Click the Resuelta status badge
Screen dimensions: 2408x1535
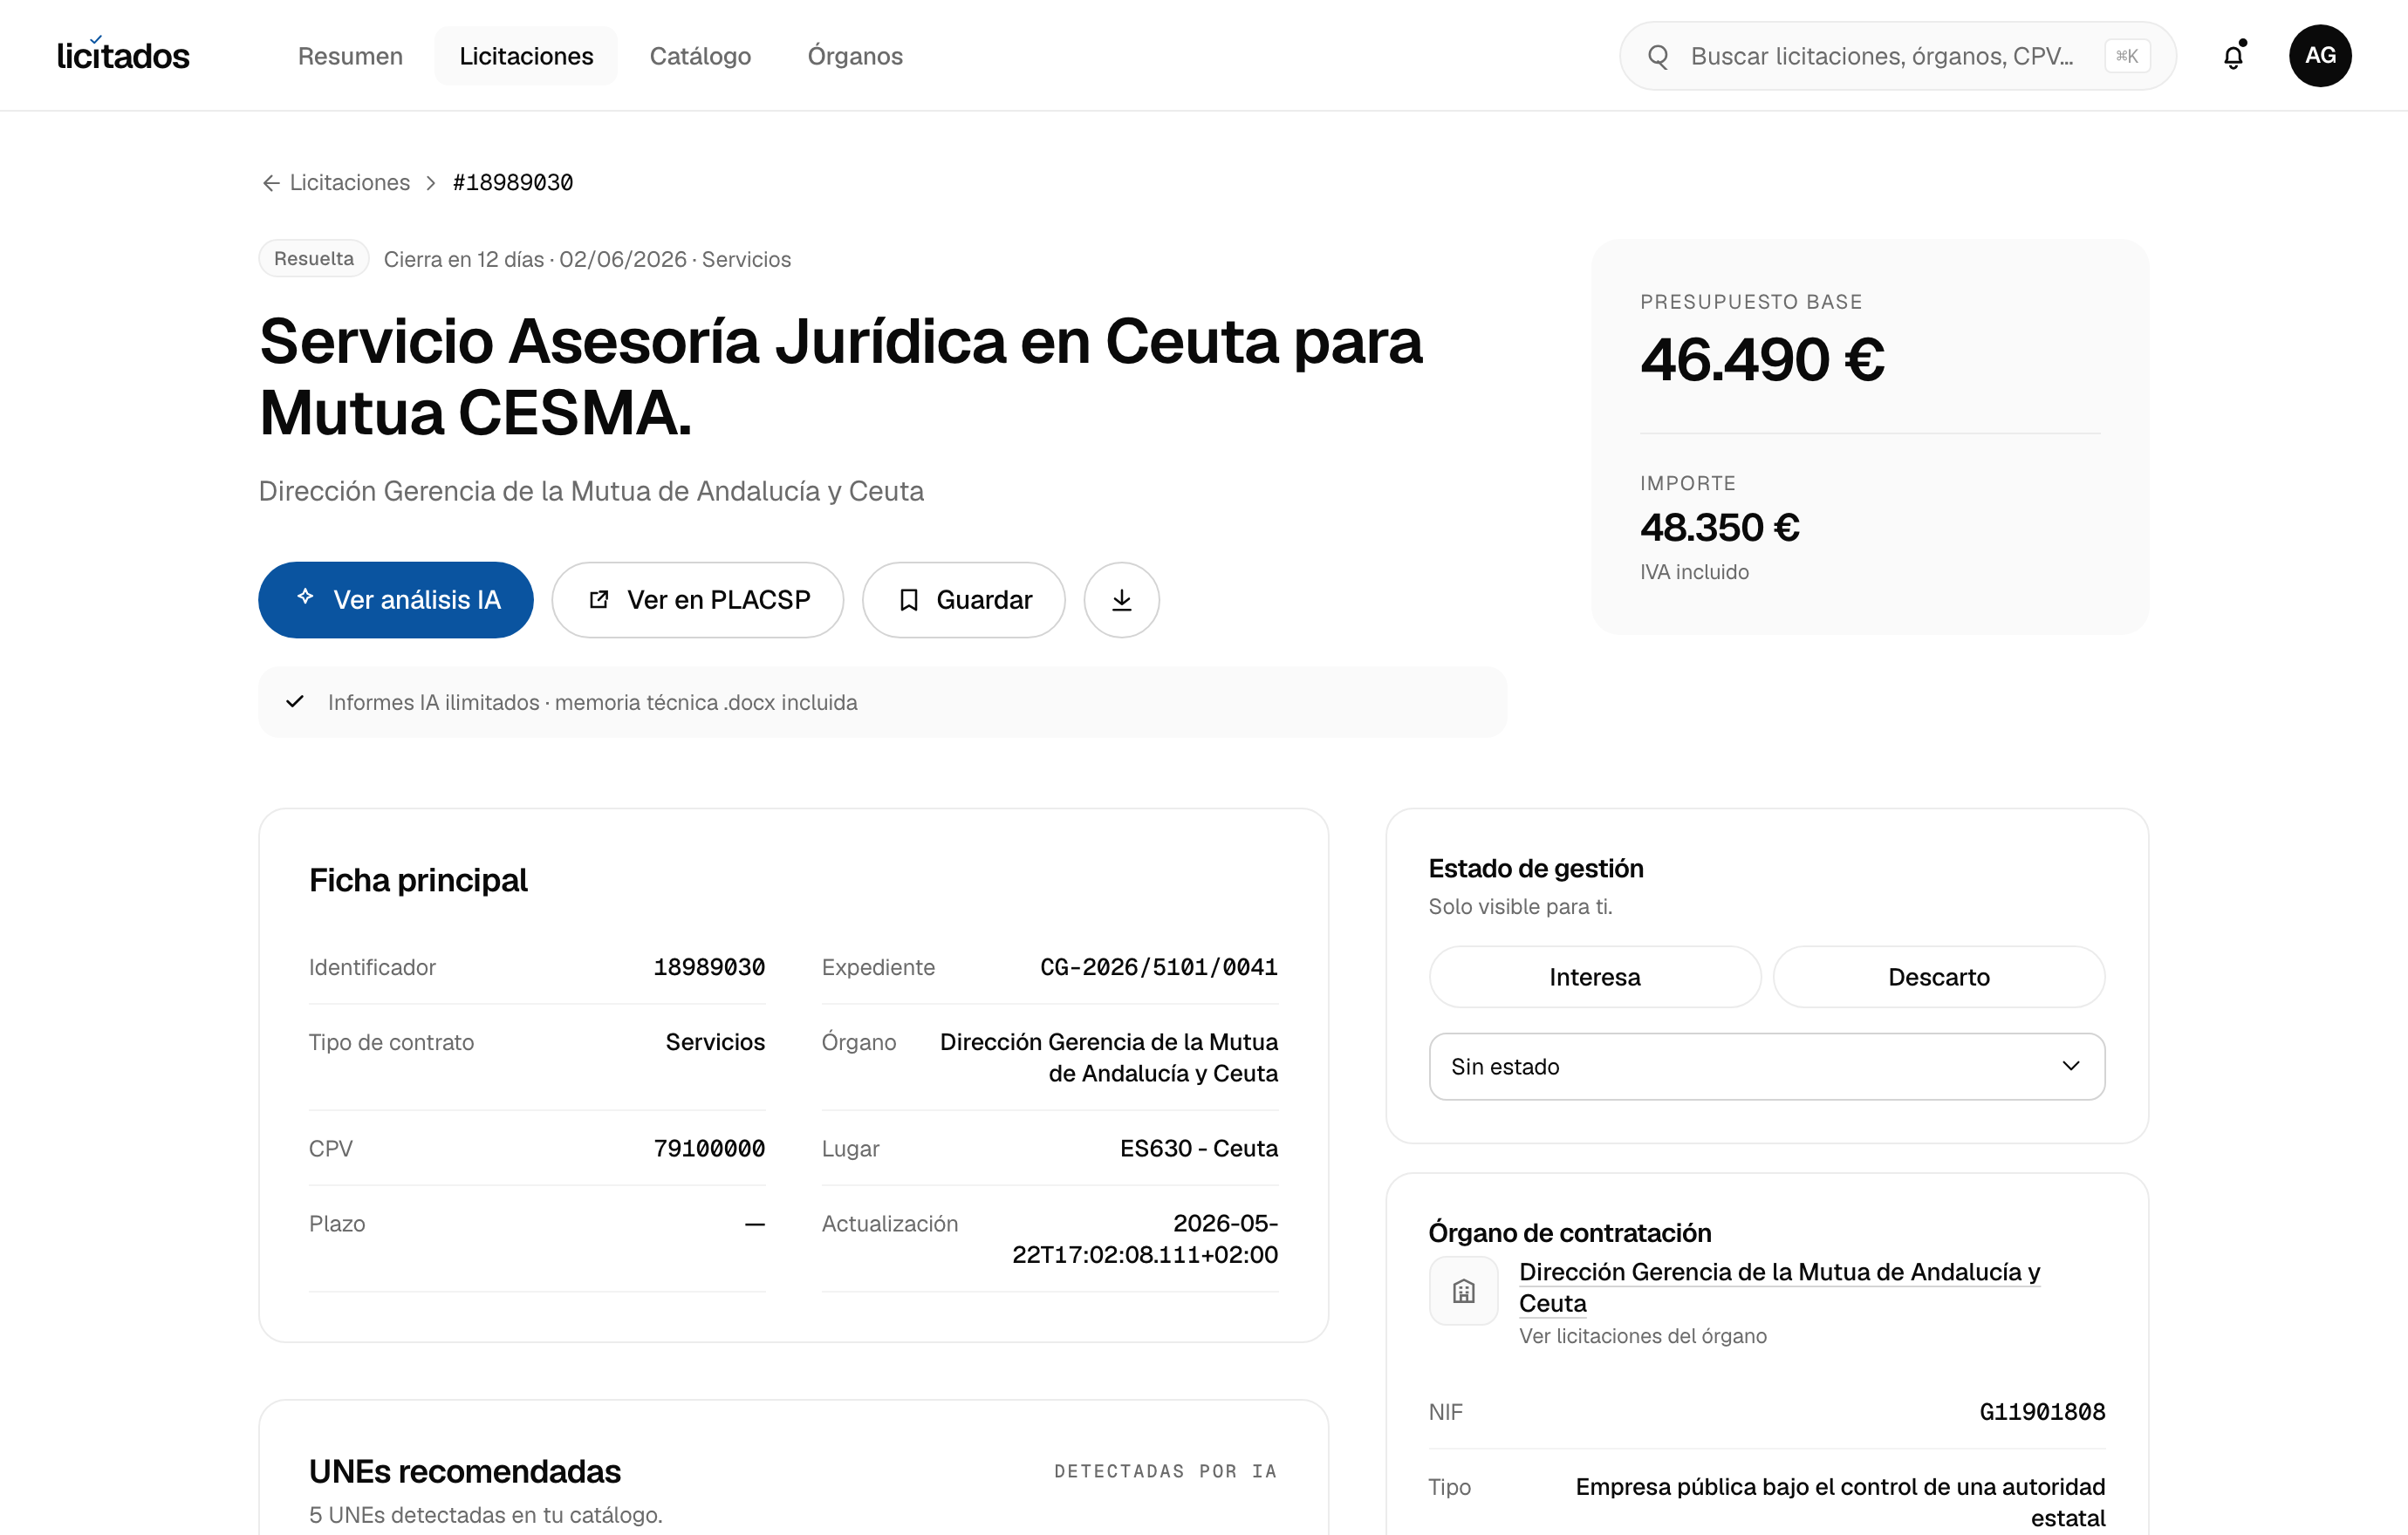point(314,259)
